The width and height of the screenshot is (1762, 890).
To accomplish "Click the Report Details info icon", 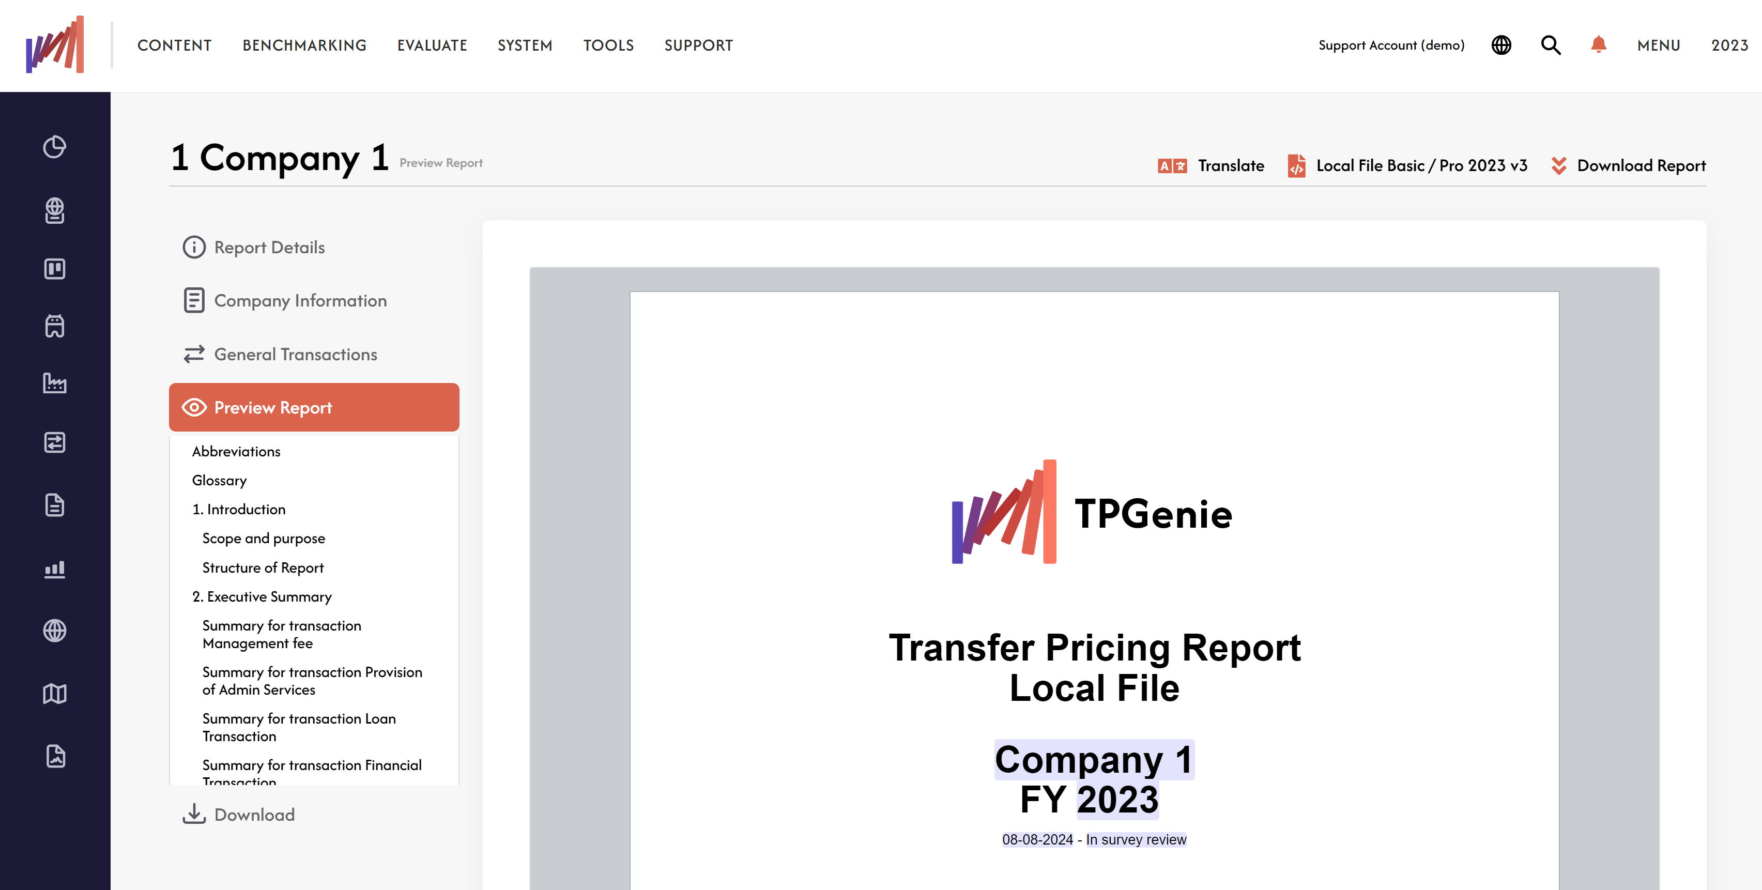I will (194, 247).
